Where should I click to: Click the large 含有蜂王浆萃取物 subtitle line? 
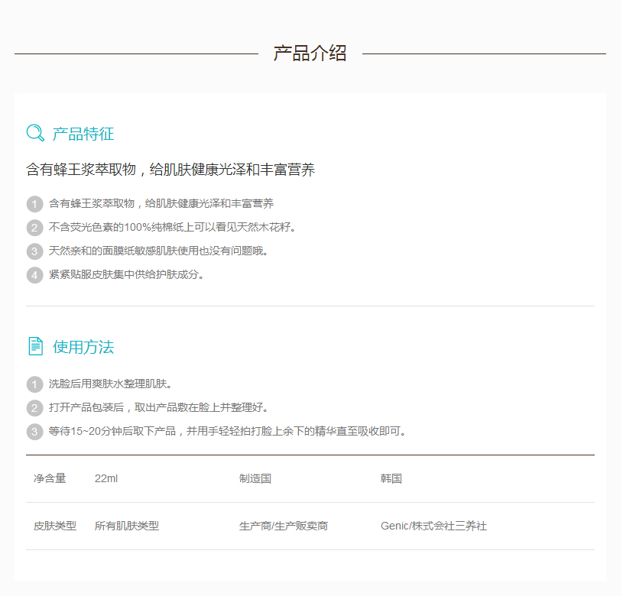(170, 170)
